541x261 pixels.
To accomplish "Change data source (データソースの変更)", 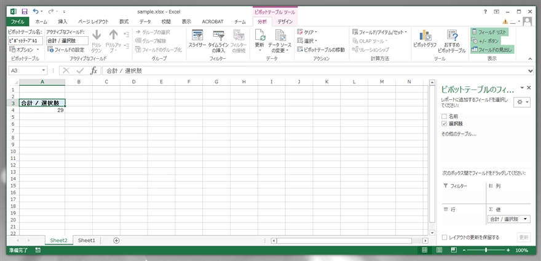I will [x=280, y=41].
